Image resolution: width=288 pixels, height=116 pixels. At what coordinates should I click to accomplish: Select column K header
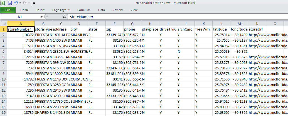[x=204, y=24]
